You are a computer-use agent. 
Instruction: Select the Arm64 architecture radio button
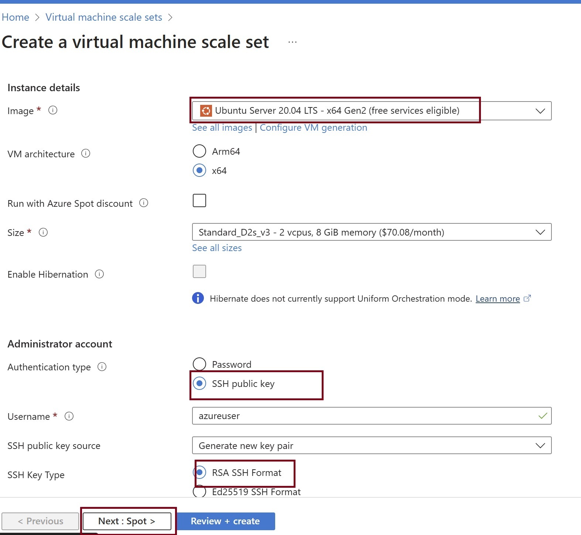click(x=199, y=151)
